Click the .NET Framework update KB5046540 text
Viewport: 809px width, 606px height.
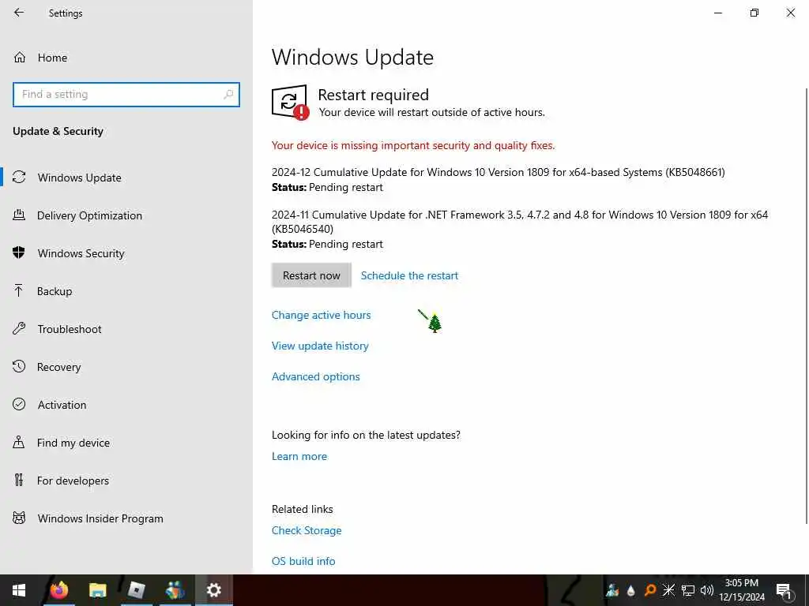point(520,222)
